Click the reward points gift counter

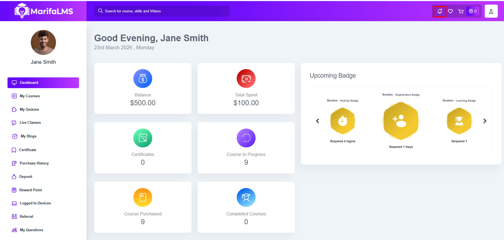(x=473, y=11)
